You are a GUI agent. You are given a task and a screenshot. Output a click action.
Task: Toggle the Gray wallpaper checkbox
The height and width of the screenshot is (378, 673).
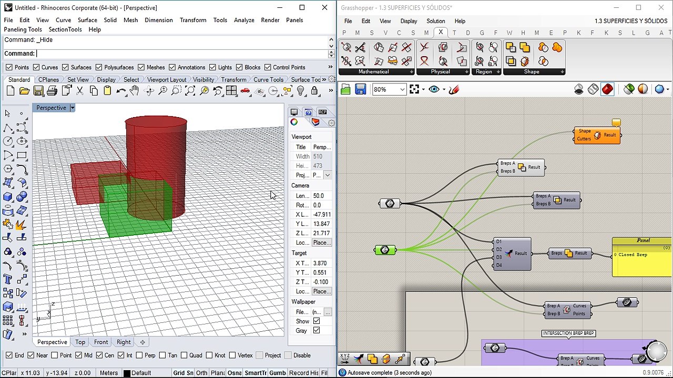point(317,331)
